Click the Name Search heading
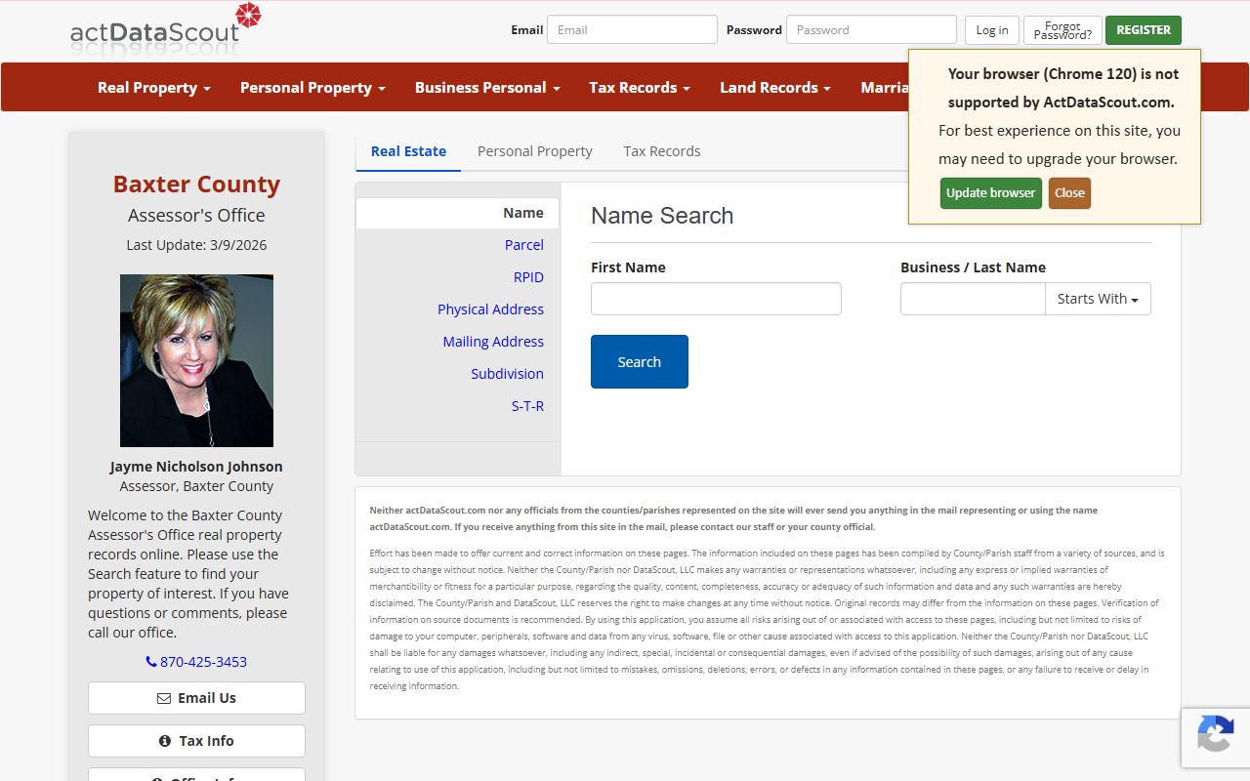 [662, 216]
